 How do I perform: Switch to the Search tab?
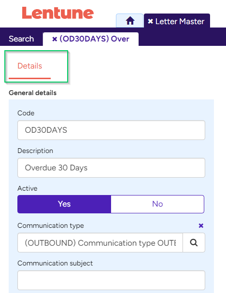click(x=21, y=39)
